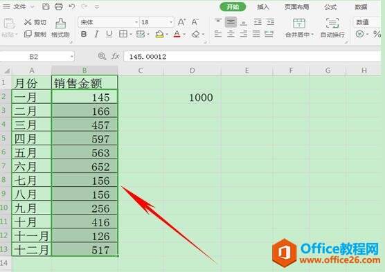Click the distributed alignment icon
The height and width of the screenshot is (272, 385).
pos(269,34)
